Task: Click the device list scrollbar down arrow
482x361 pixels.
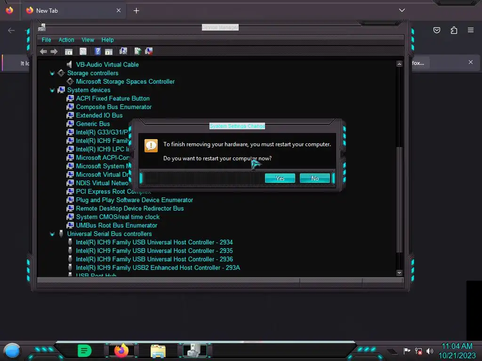Action: coord(399,273)
